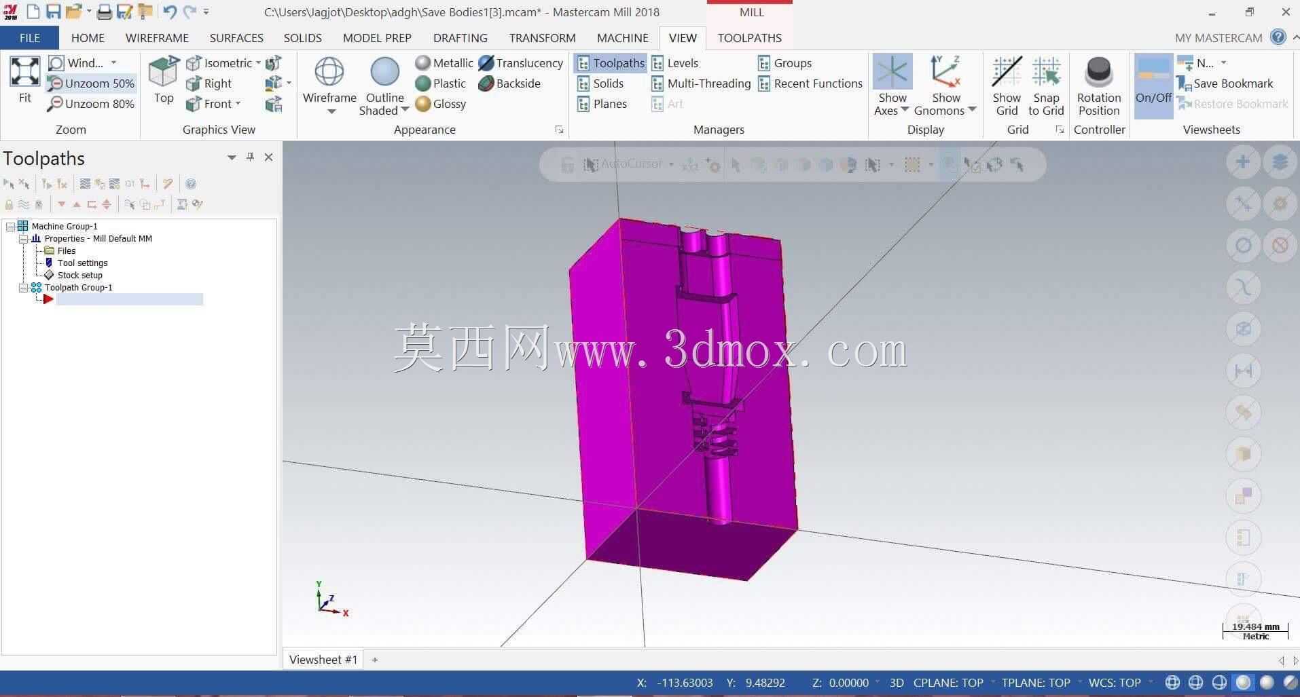
Task: Click the New file icon
Action: coord(33,12)
